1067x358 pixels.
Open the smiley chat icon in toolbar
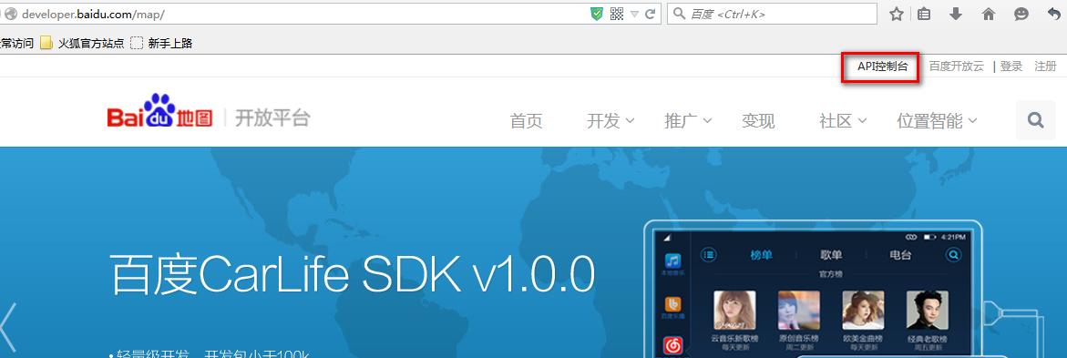[x=1021, y=14]
